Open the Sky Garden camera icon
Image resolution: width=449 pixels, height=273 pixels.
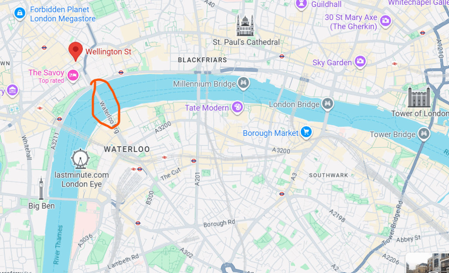click(x=360, y=61)
